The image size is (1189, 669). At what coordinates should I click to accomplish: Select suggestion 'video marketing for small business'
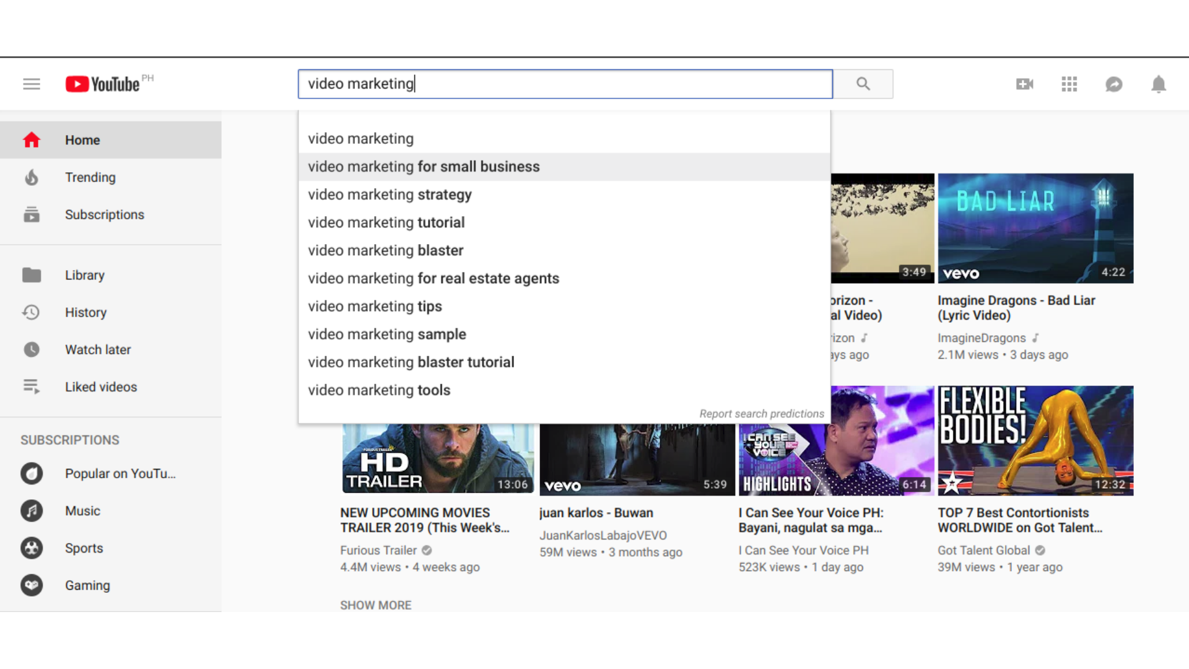(x=424, y=167)
